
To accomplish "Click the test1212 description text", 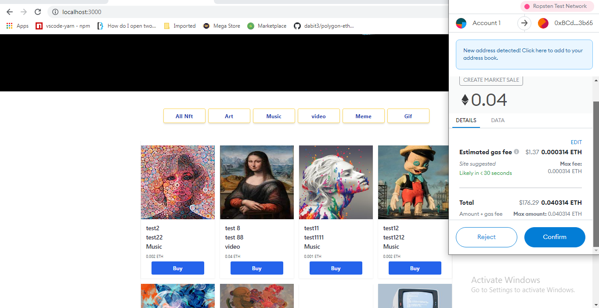I will (x=394, y=237).
